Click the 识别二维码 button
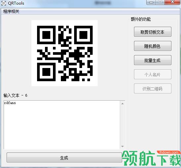 coord(153,88)
